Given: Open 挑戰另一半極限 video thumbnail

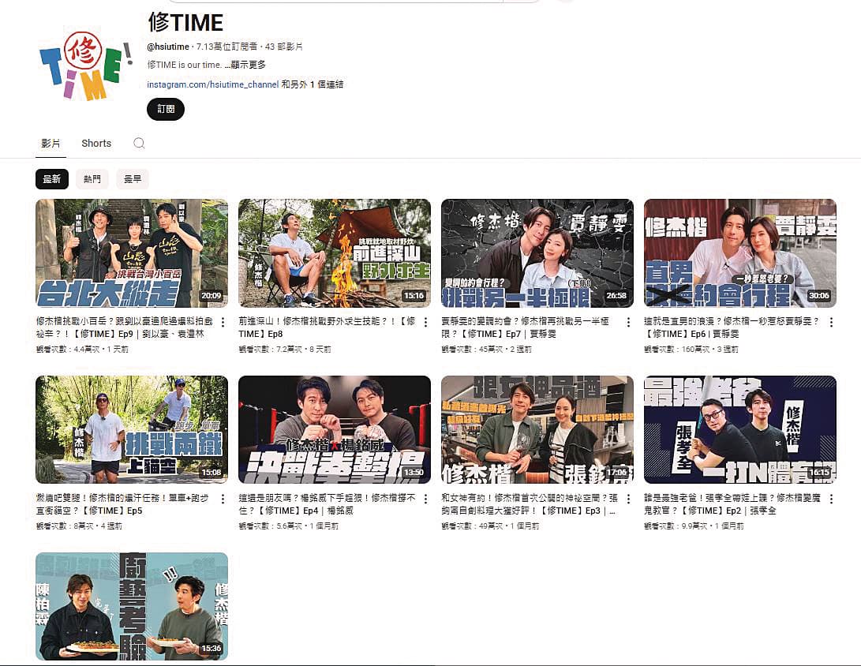Looking at the screenshot, I should (x=537, y=253).
